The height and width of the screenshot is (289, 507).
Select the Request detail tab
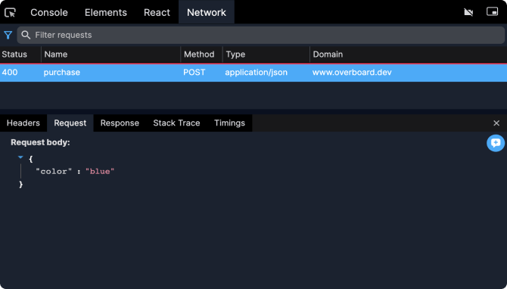click(x=70, y=123)
